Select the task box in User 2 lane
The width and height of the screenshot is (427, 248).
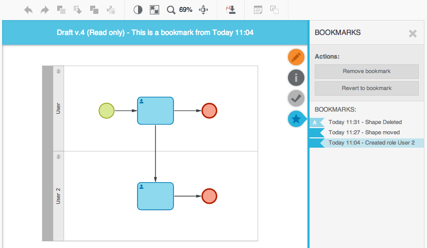click(x=155, y=196)
